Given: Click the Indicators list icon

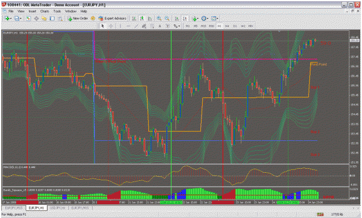Looking at the screenshot, I should pos(194,19).
